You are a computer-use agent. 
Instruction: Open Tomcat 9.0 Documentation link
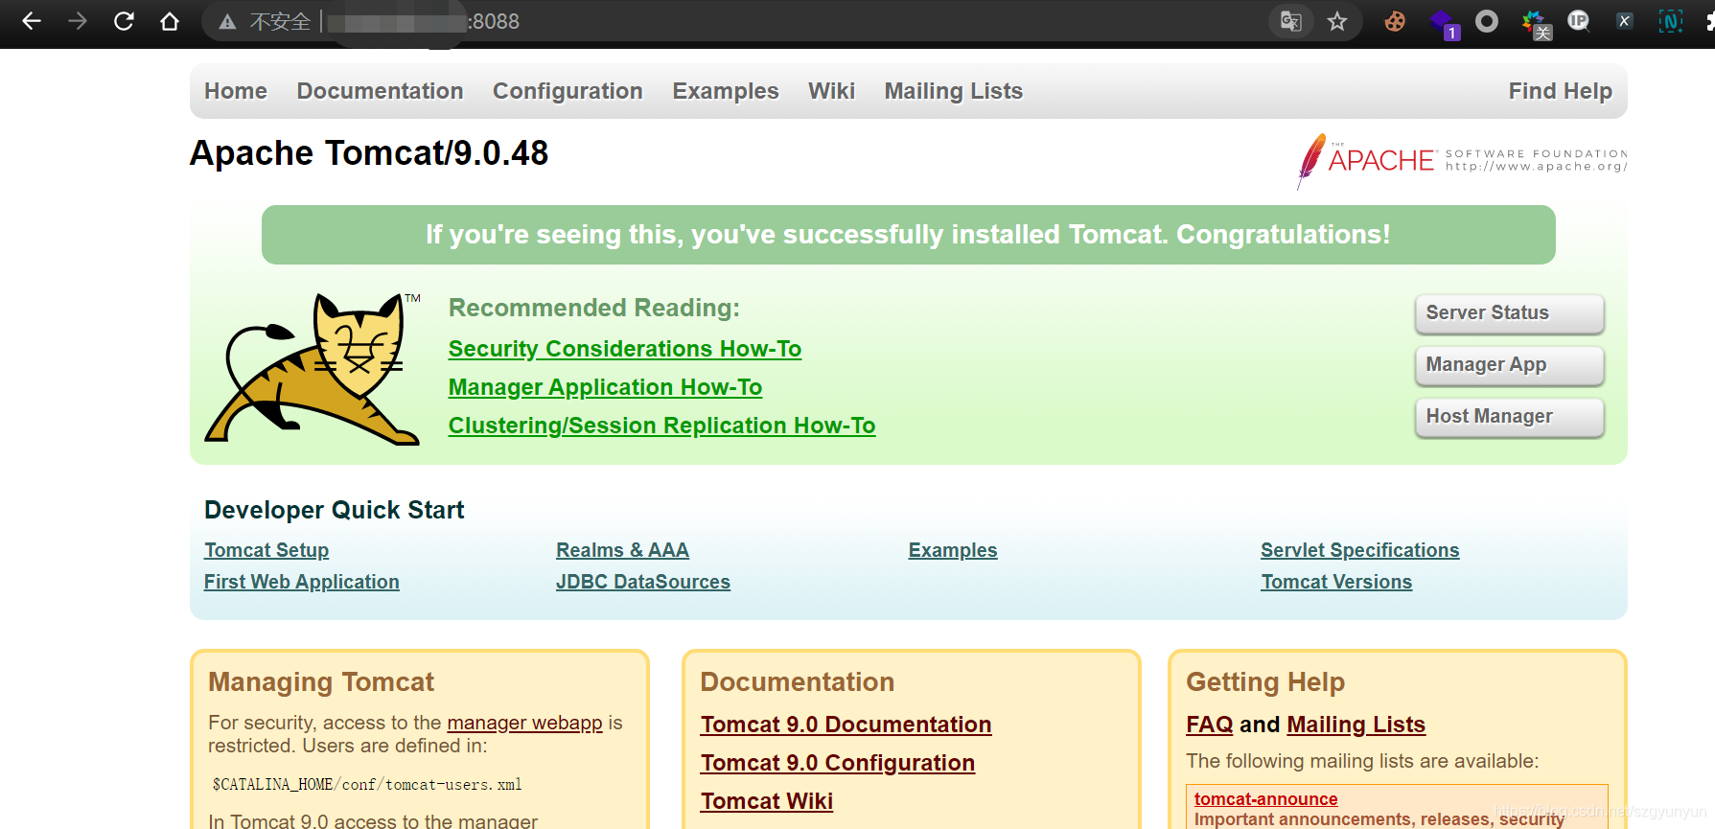(x=846, y=725)
